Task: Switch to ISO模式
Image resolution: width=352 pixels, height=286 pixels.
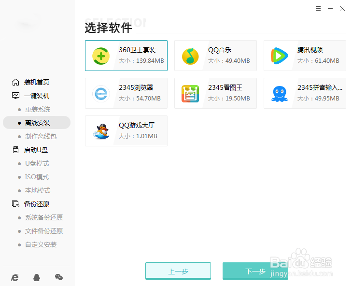Action: 37,177
